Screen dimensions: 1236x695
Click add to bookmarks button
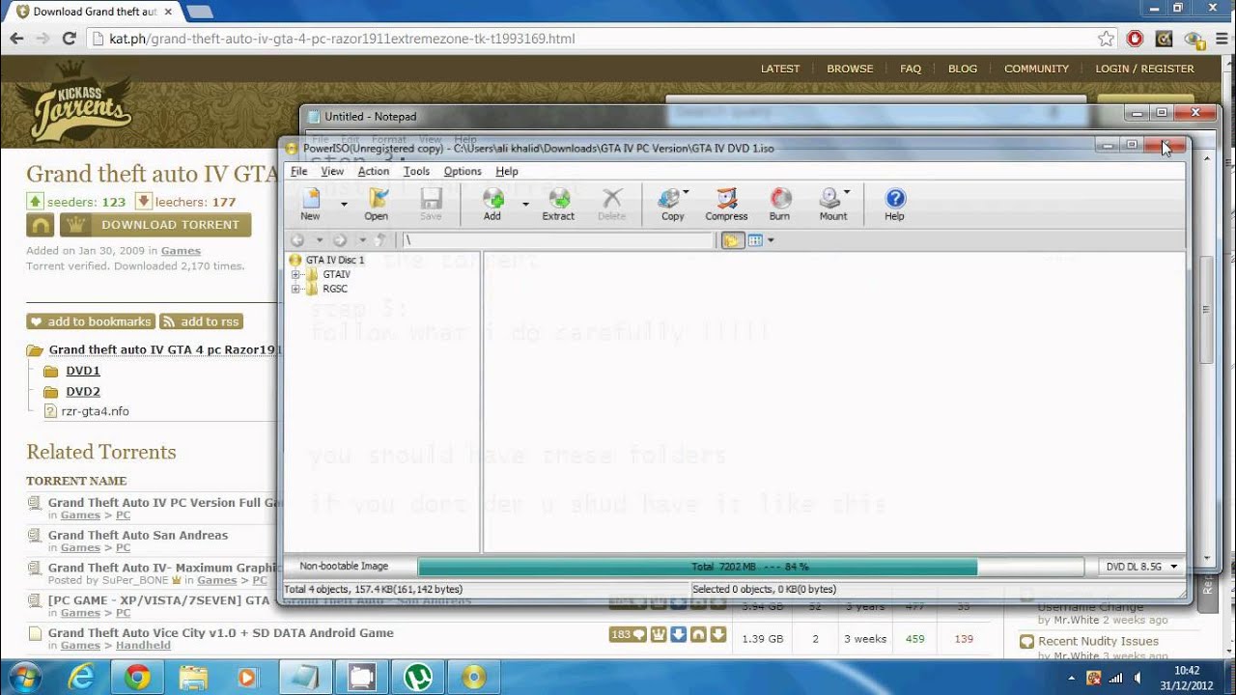pos(91,321)
